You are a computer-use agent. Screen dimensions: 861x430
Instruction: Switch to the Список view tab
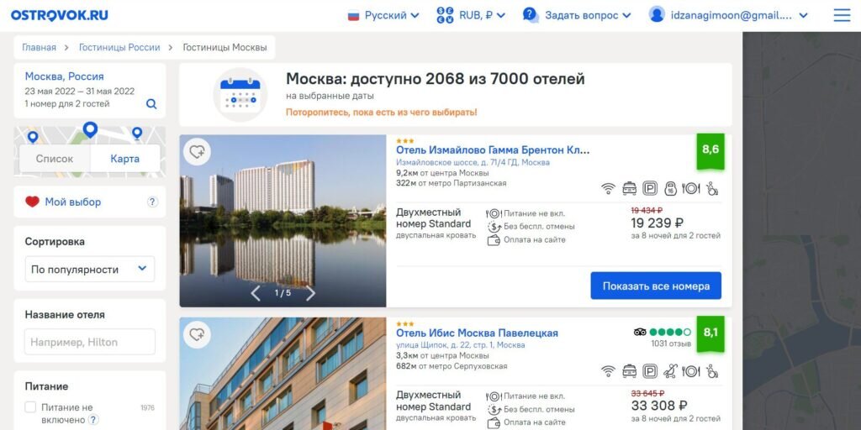(55, 159)
